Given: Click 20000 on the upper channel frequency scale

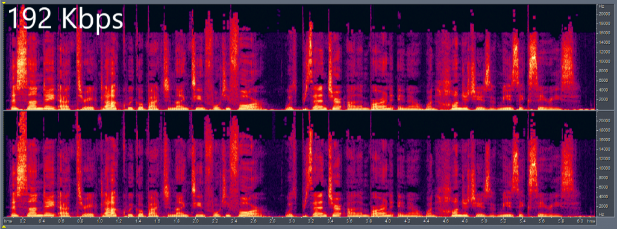Looking at the screenshot, I should (x=604, y=13).
